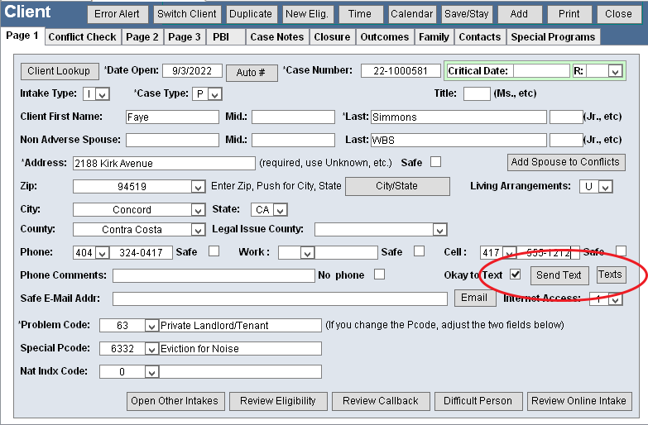Click the Client First Name field

(172, 117)
